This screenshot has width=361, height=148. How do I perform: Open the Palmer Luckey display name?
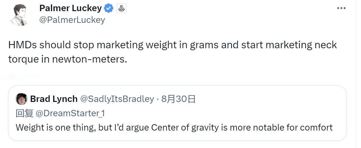point(70,8)
